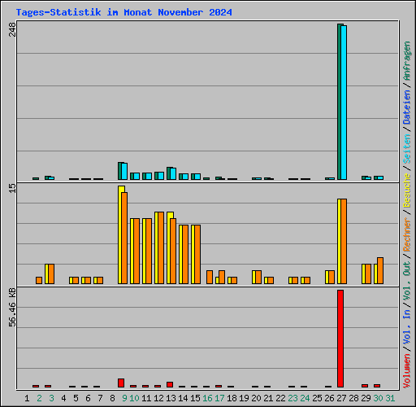The width and height of the screenshot is (416, 407).
Task: Click the chart title 'Tages-Statistik im Monat November 2024'
Action: point(124,12)
